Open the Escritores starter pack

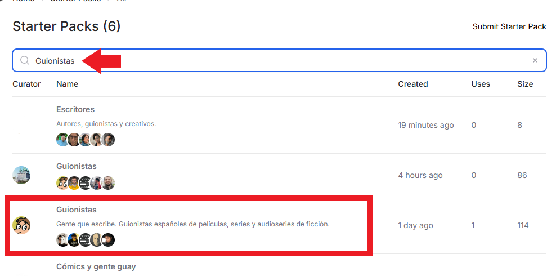(75, 109)
